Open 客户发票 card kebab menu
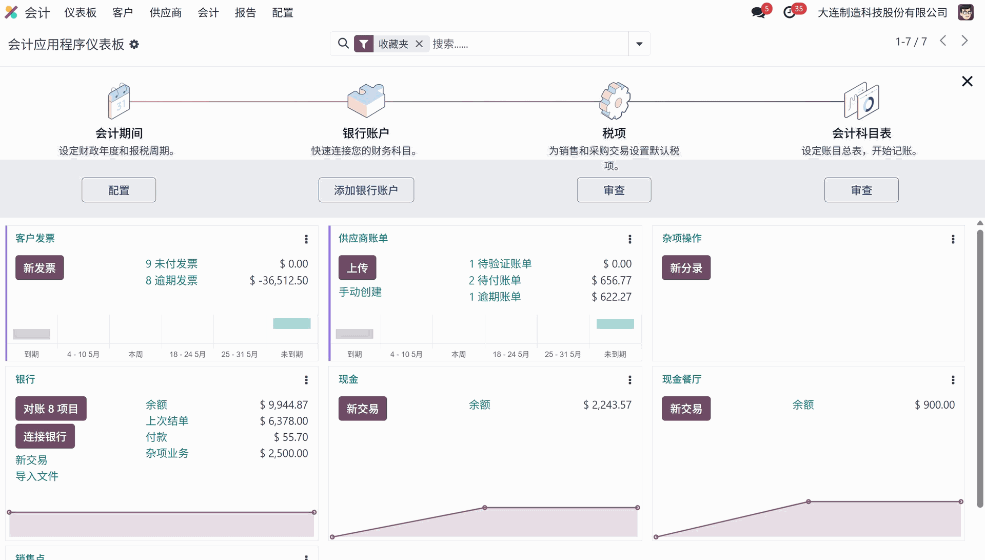The image size is (985, 560). (x=306, y=239)
